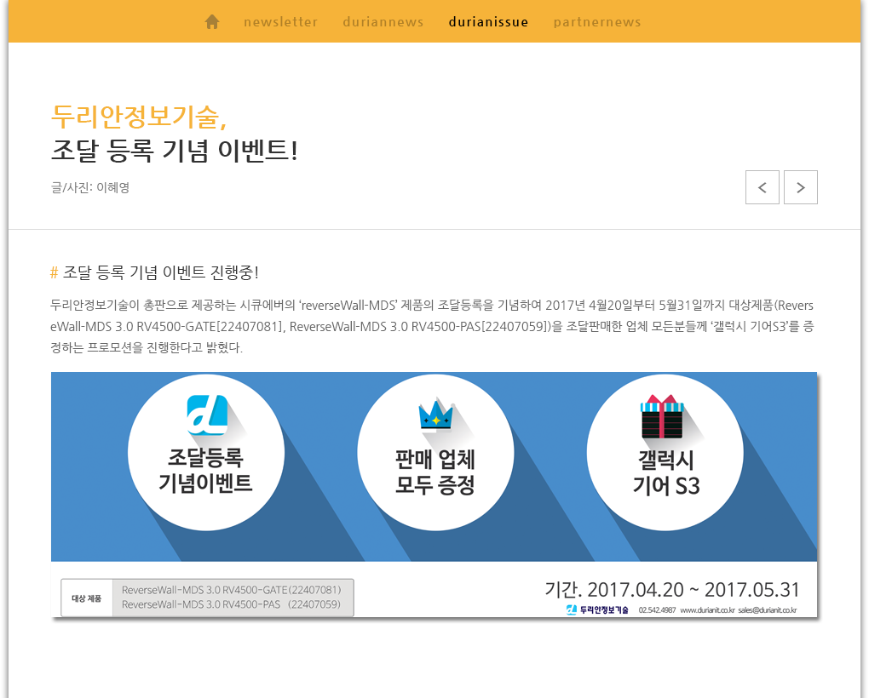
Task: Click the author line '글/사진: 이혜영'
Action: 90,187
